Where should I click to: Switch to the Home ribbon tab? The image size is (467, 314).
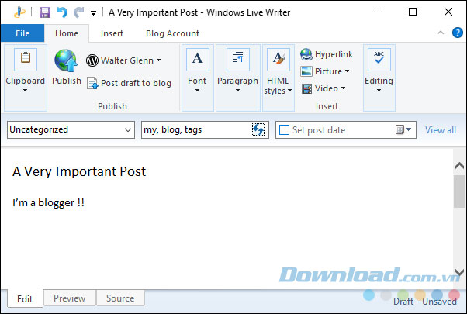coord(67,33)
